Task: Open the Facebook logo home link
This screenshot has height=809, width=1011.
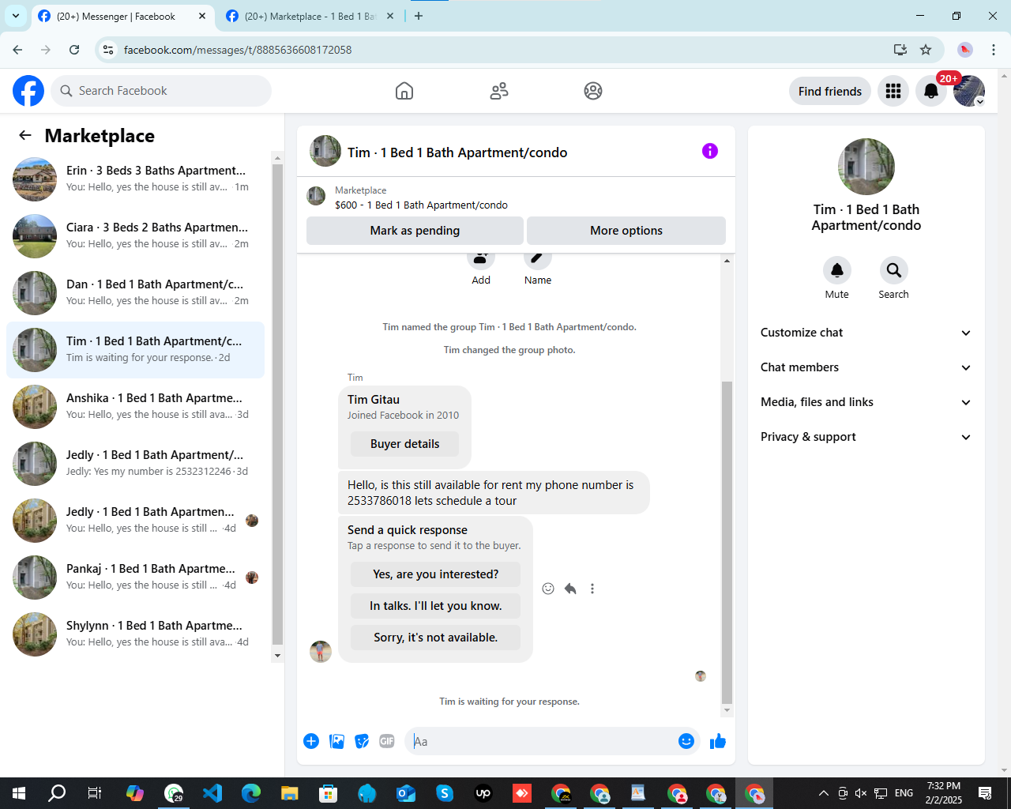Action: (x=28, y=91)
